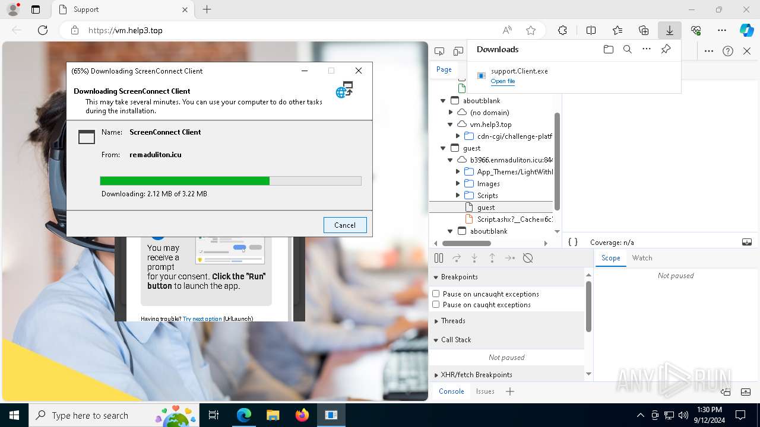Collapse the guest frame node

tap(443, 148)
